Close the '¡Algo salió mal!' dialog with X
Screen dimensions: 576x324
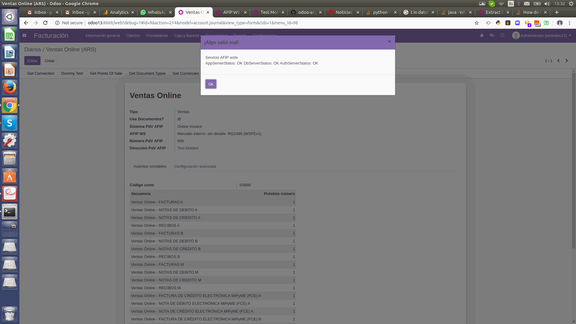pyautogui.click(x=389, y=42)
